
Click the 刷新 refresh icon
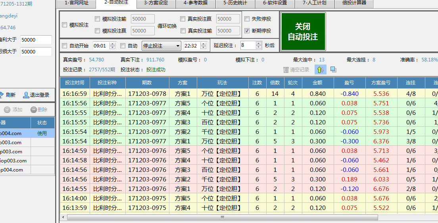pos(1,95)
